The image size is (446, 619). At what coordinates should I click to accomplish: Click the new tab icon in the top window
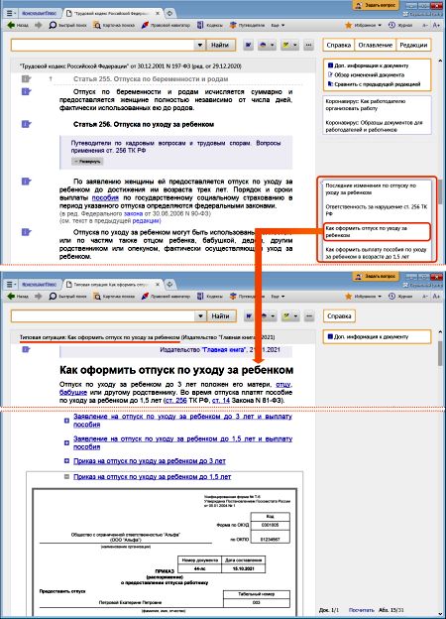click(x=169, y=13)
